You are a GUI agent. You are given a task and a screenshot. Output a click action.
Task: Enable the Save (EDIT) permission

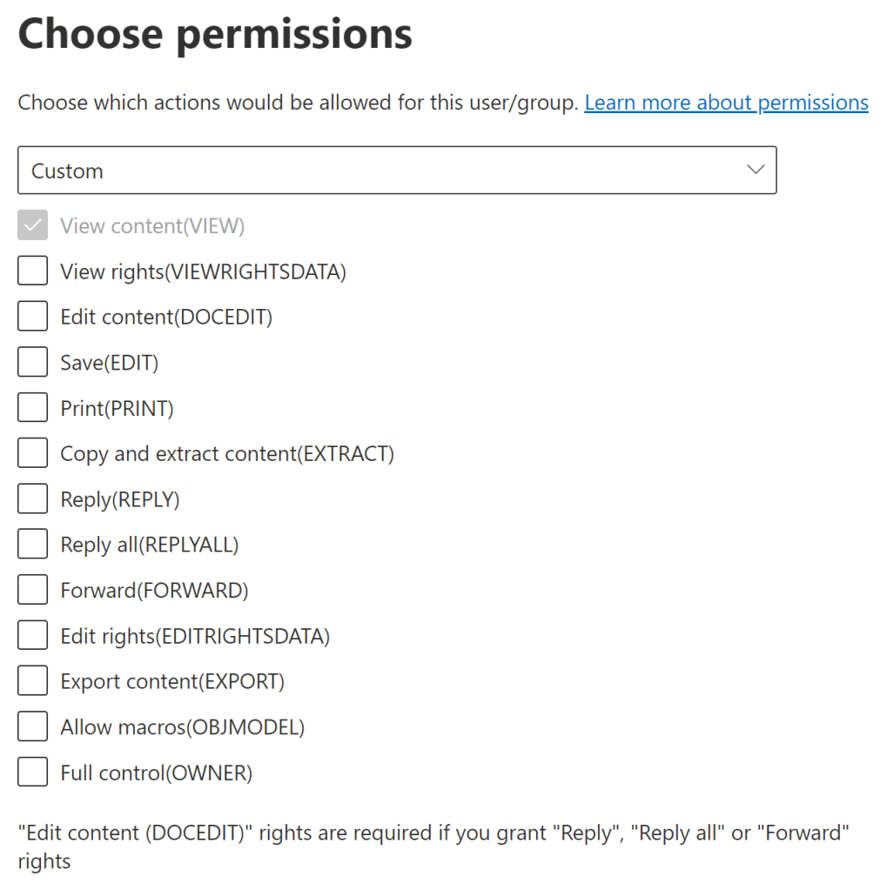pos(33,363)
